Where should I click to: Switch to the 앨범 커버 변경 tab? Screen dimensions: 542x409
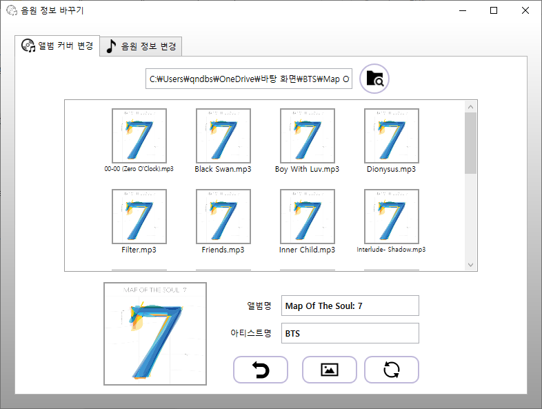(x=57, y=46)
